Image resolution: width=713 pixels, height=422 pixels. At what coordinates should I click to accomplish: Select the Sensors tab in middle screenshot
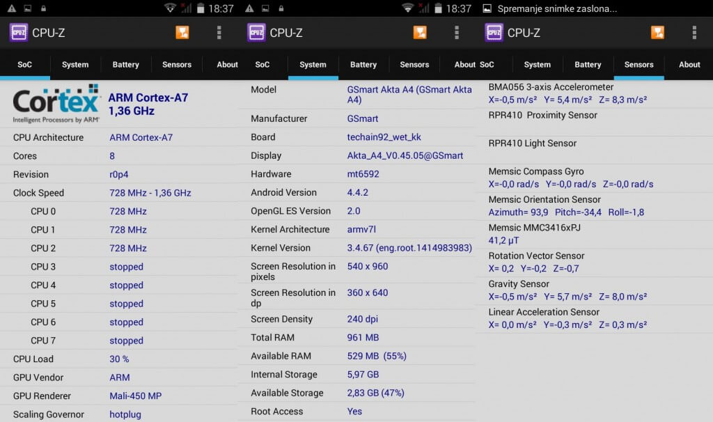(414, 65)
